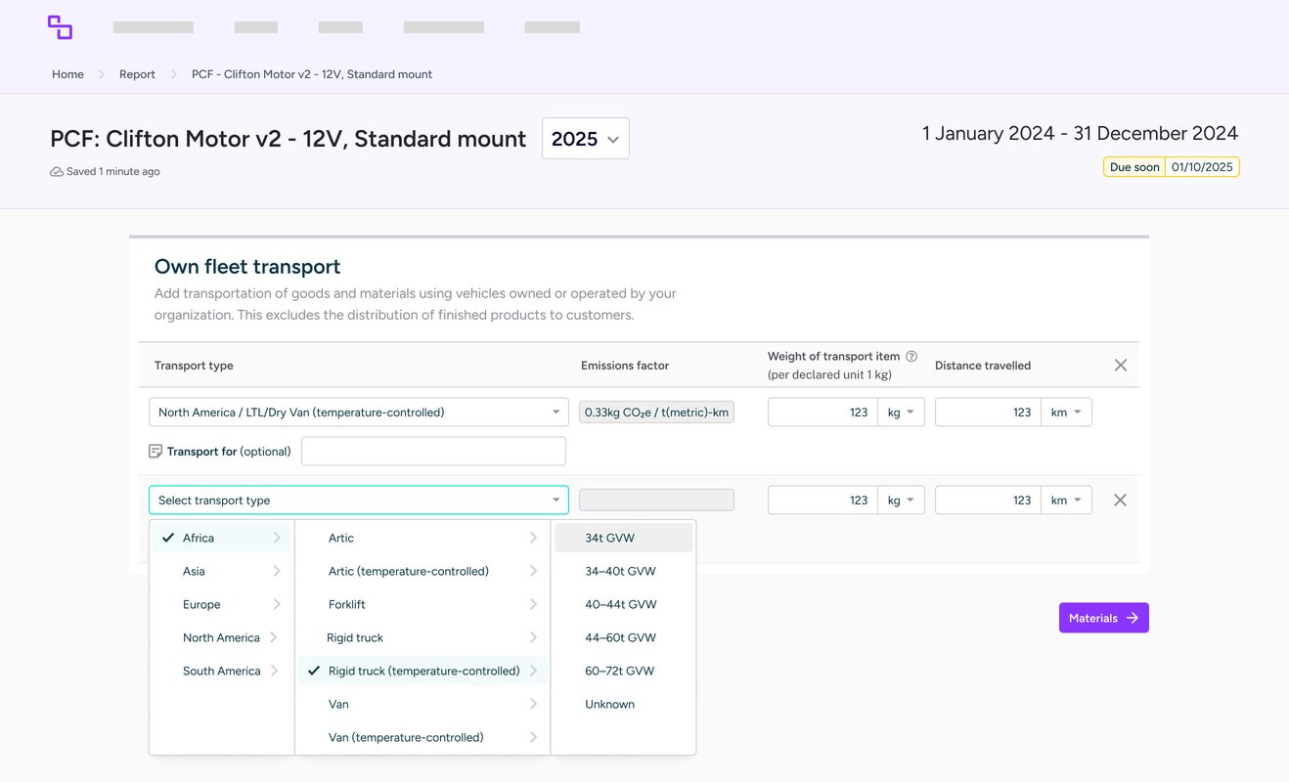Click the cloud saved status icon

pyautogui.click(x=57, y=172)
